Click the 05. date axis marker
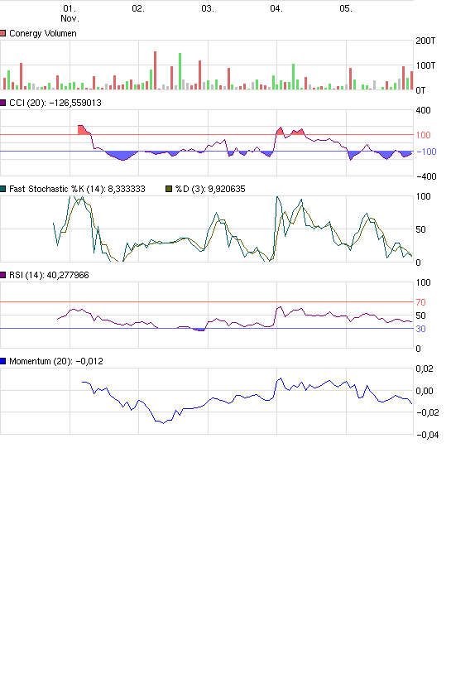 click(346, 8)
